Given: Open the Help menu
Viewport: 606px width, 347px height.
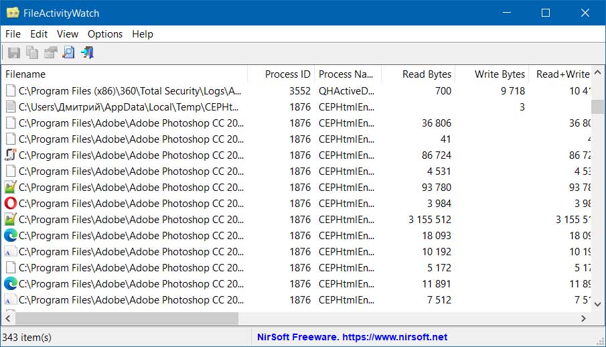Looking at the screenshot, I should tap(143, 34).
